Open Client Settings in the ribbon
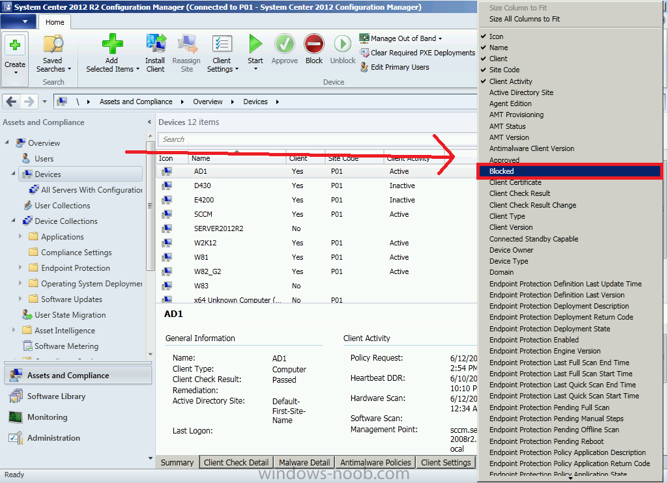This screenshot has height=483, width=668. [222, 53]
